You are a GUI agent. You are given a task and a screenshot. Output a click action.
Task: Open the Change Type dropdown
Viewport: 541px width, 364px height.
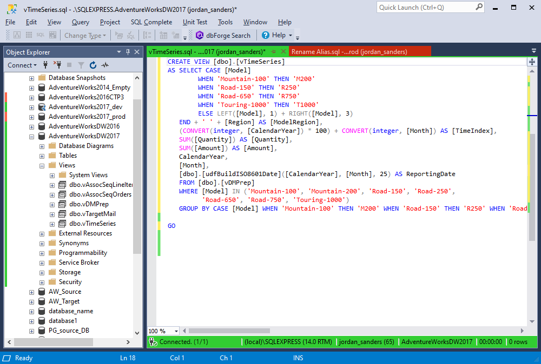pos(85,36)
